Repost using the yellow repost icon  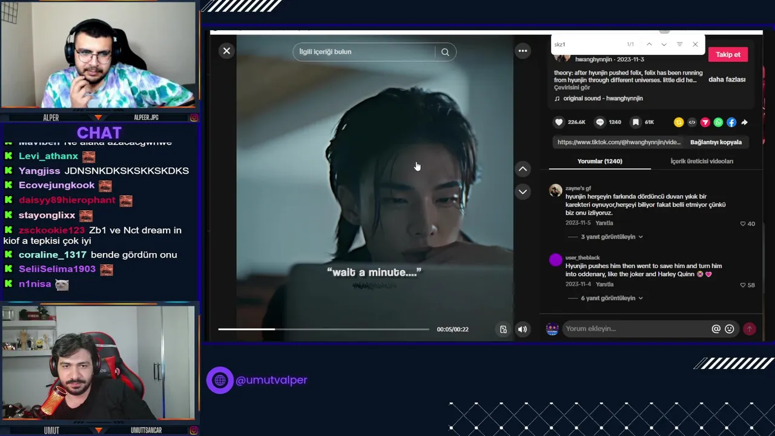[x=679, y=122]
